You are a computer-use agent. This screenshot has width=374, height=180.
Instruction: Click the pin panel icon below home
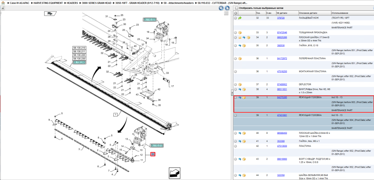point(3,8)
